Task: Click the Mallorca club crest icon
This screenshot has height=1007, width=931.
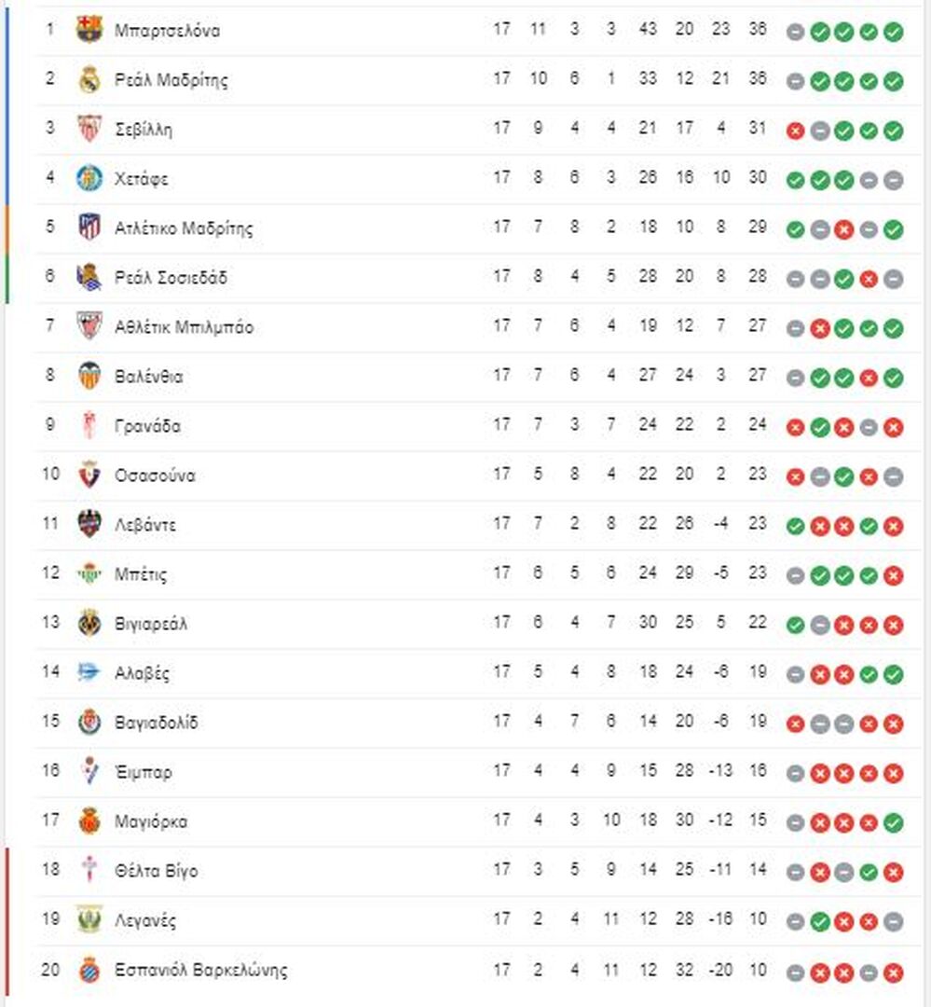Action: click(x=89, y=821)
